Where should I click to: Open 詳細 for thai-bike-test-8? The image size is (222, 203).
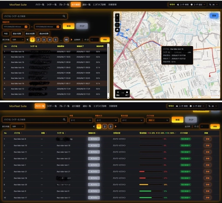point(208,139)
